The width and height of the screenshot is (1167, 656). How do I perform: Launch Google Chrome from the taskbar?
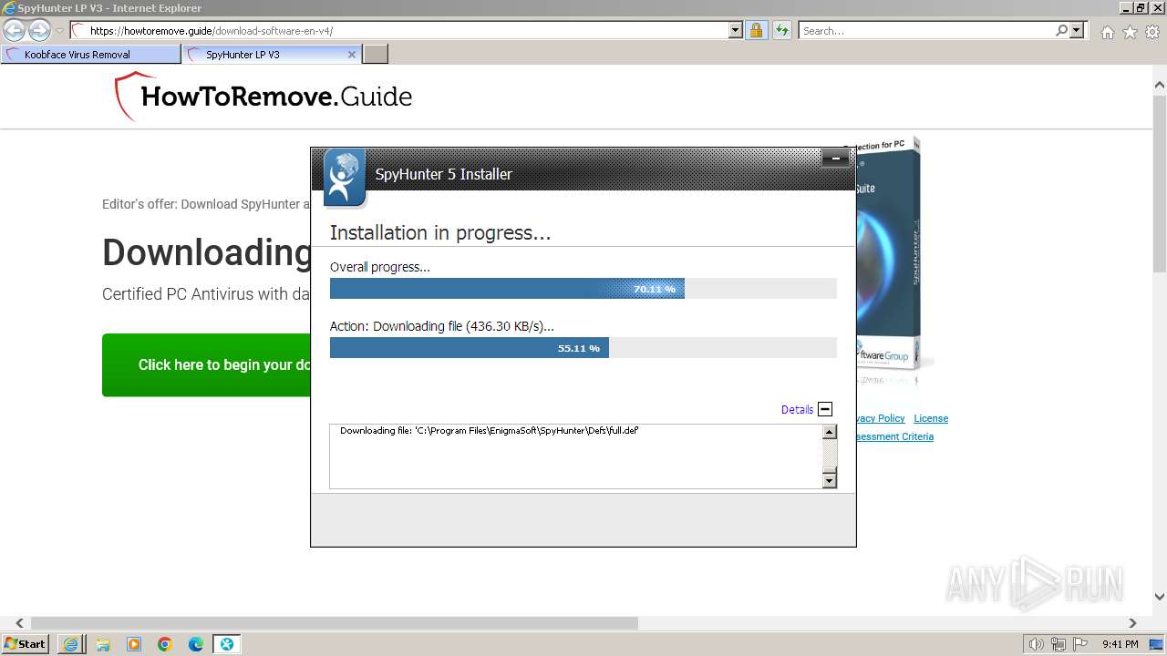click(164, 644)
